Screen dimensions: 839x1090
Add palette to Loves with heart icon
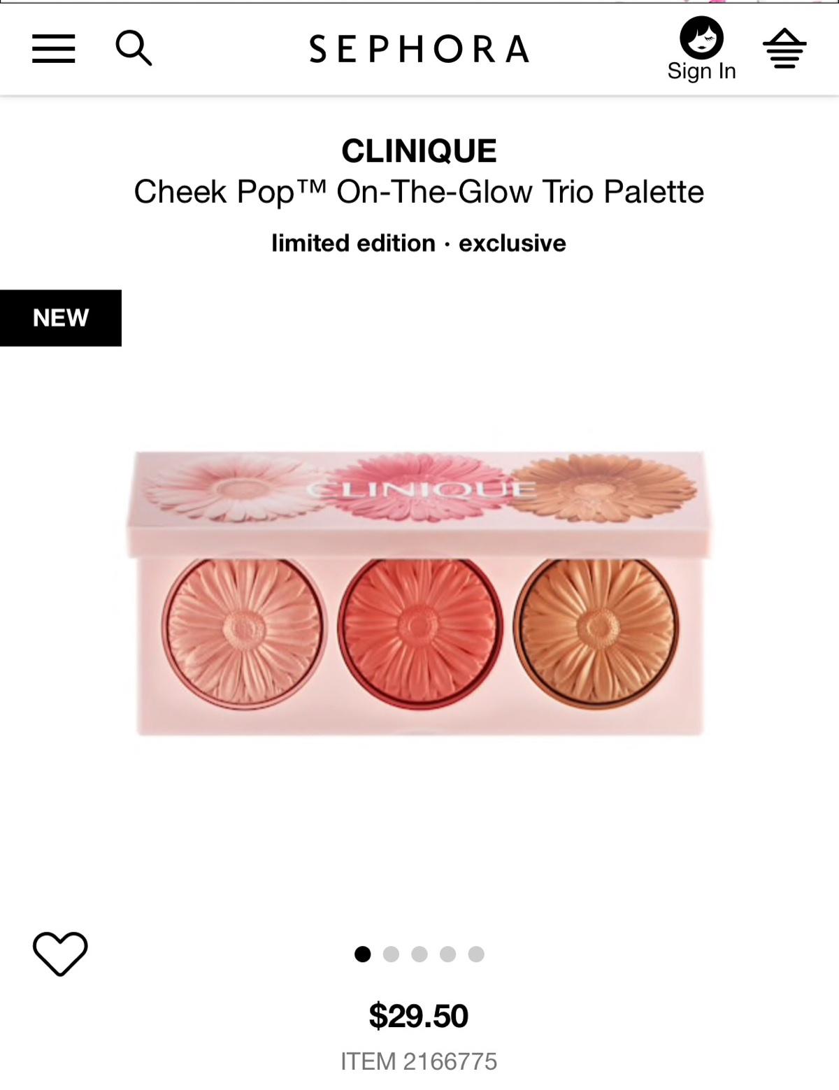(60, 954)
